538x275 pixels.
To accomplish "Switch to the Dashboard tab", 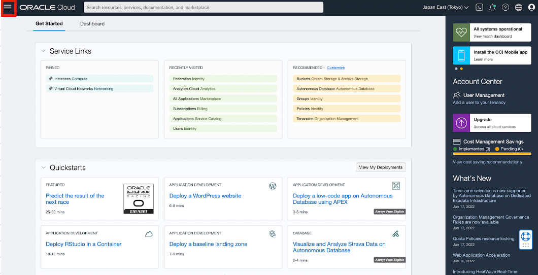I will (x=92, y=24).
